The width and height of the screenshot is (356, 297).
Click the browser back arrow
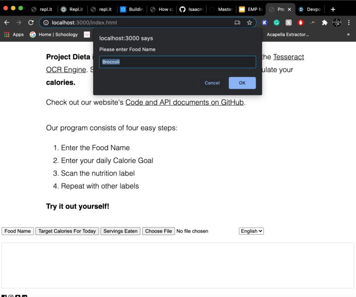tap(7, 22)
